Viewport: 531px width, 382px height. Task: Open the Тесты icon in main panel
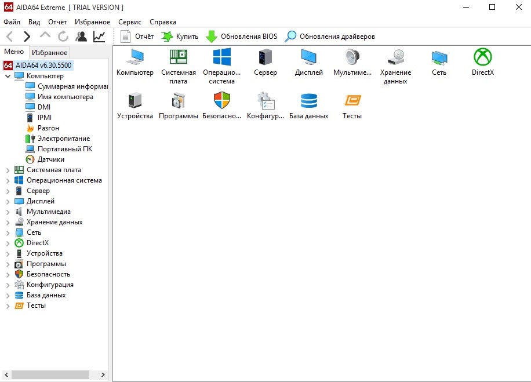coord(352,101)
